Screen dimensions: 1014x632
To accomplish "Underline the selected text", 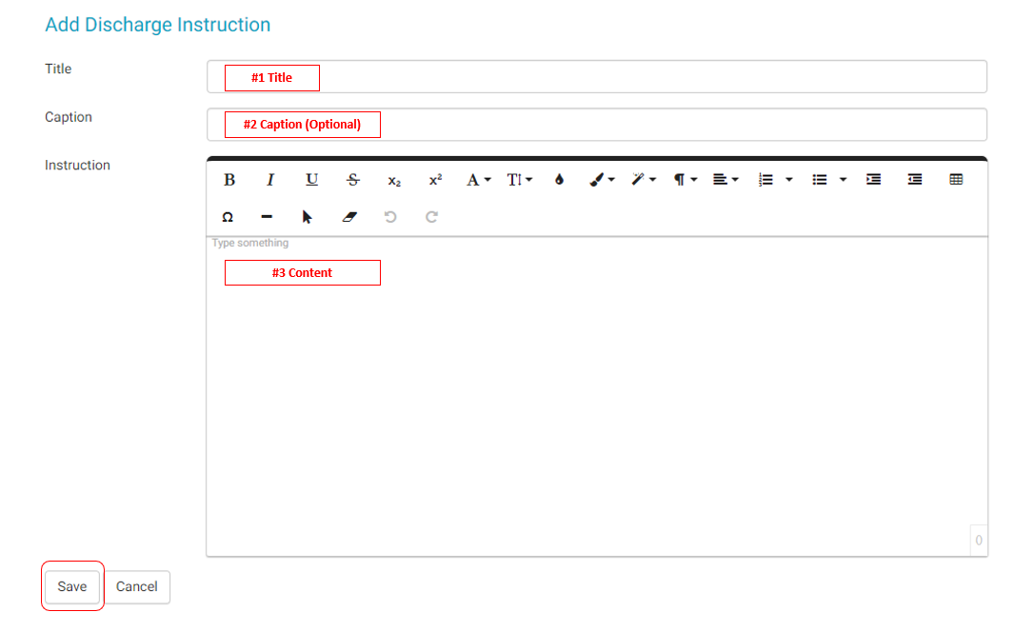I will (x=311, y=180).
